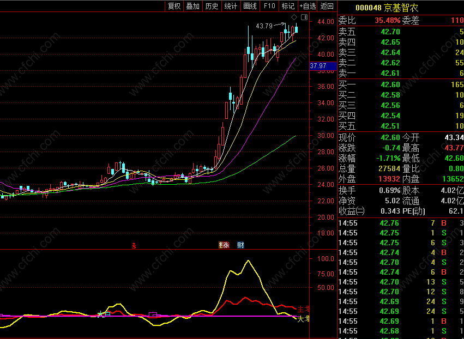
Task: Select the 买一 42.60 bid row
Action: [401, 84]
